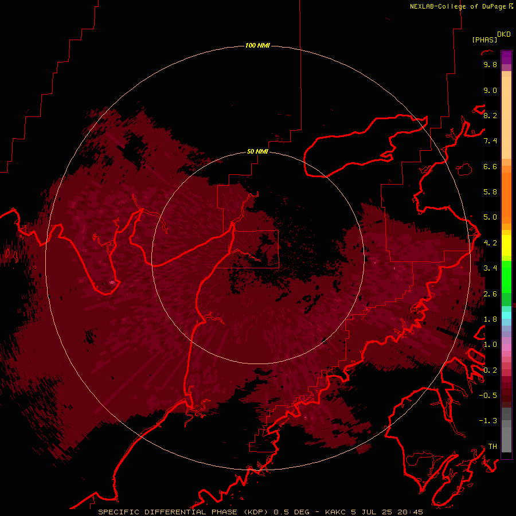Click the cyan segment of the color bar
Image resolution: width=516 pixels, height=516 pixels.
click(506, 315)
